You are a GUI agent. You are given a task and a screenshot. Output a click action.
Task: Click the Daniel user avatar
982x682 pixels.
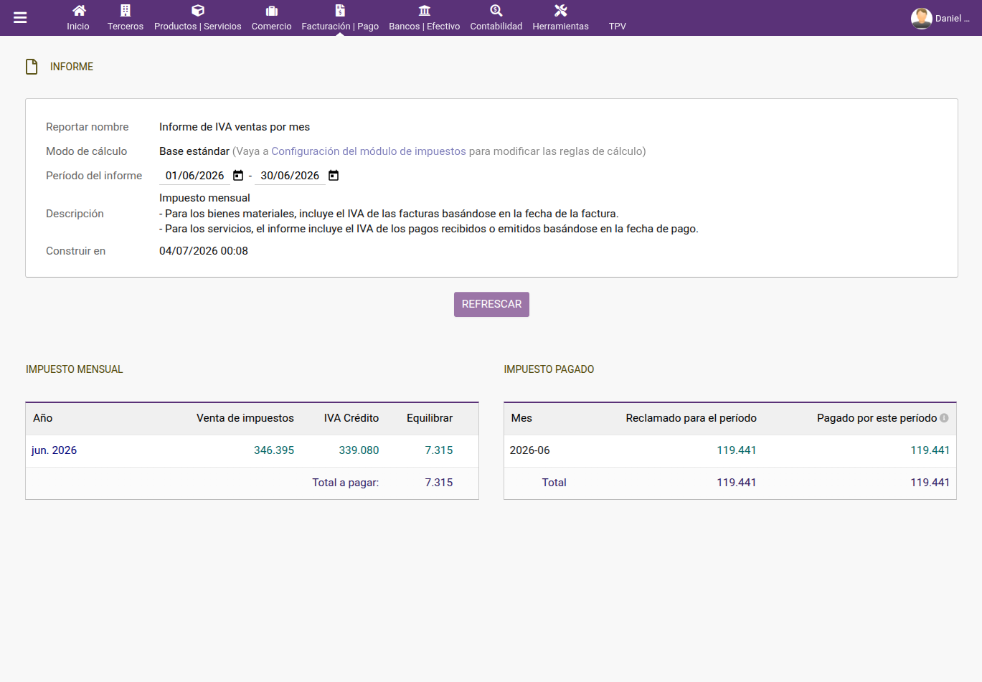click(x=921, y=18)
